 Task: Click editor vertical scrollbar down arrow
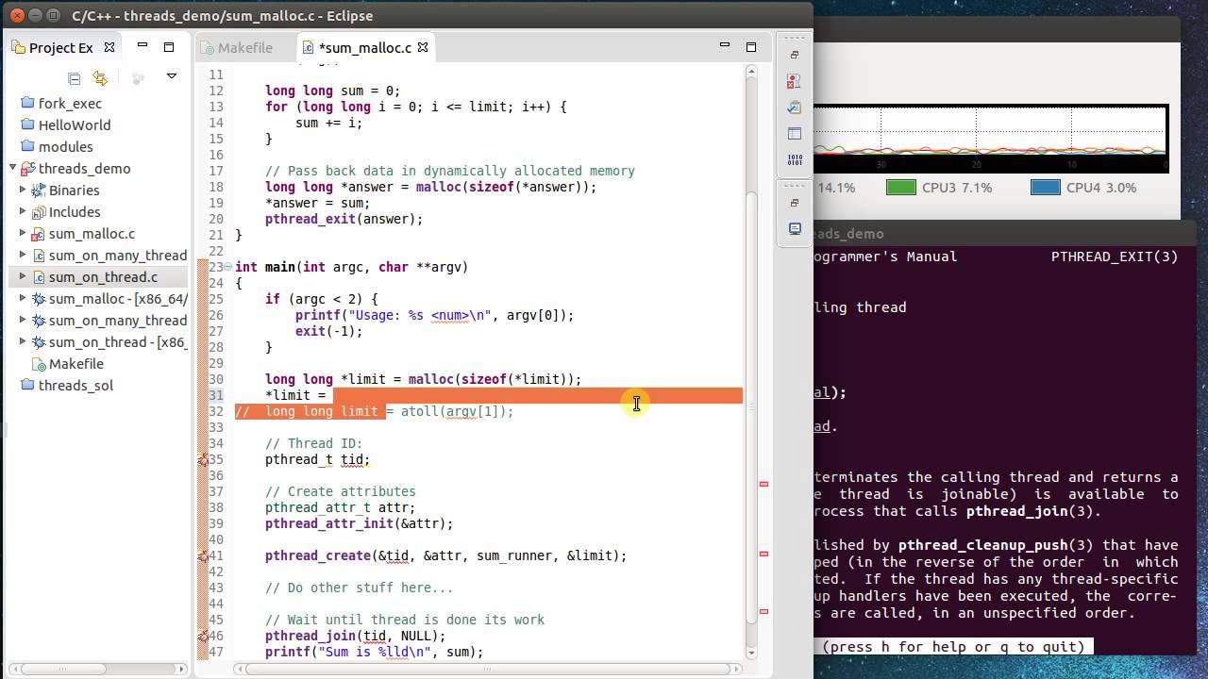751,653
